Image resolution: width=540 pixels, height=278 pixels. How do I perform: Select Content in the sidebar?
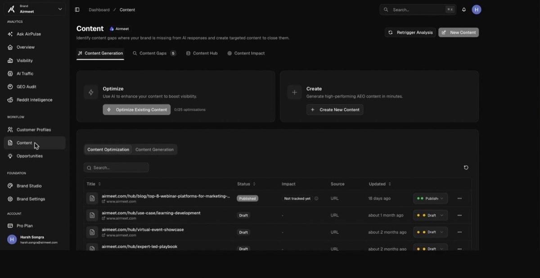coord(35,143)
